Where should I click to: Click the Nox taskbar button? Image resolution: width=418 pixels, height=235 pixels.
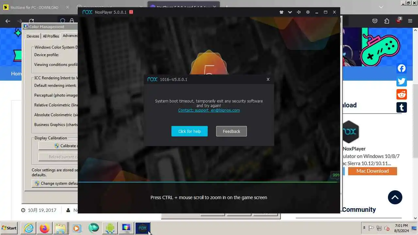pos(143,228)
